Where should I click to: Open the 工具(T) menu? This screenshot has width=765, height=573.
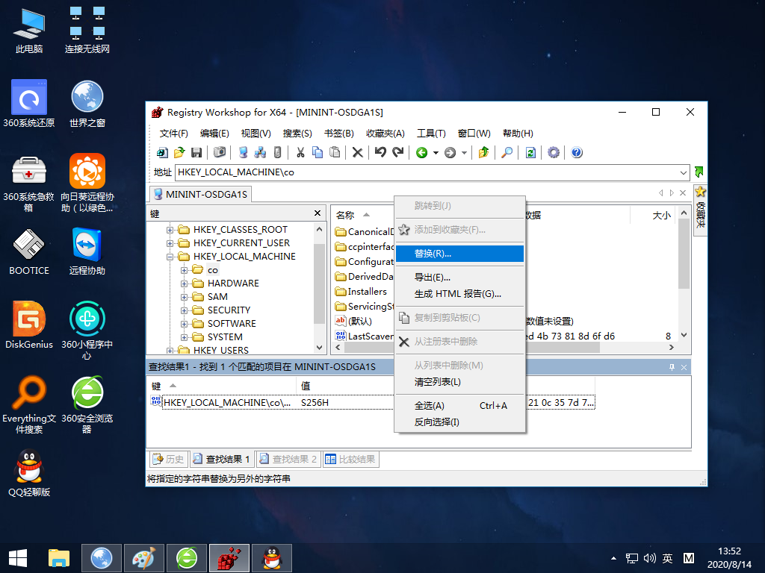coord(431,134)
